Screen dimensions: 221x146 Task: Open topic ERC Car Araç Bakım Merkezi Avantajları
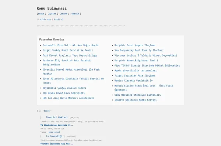click(x=68, y=98)
